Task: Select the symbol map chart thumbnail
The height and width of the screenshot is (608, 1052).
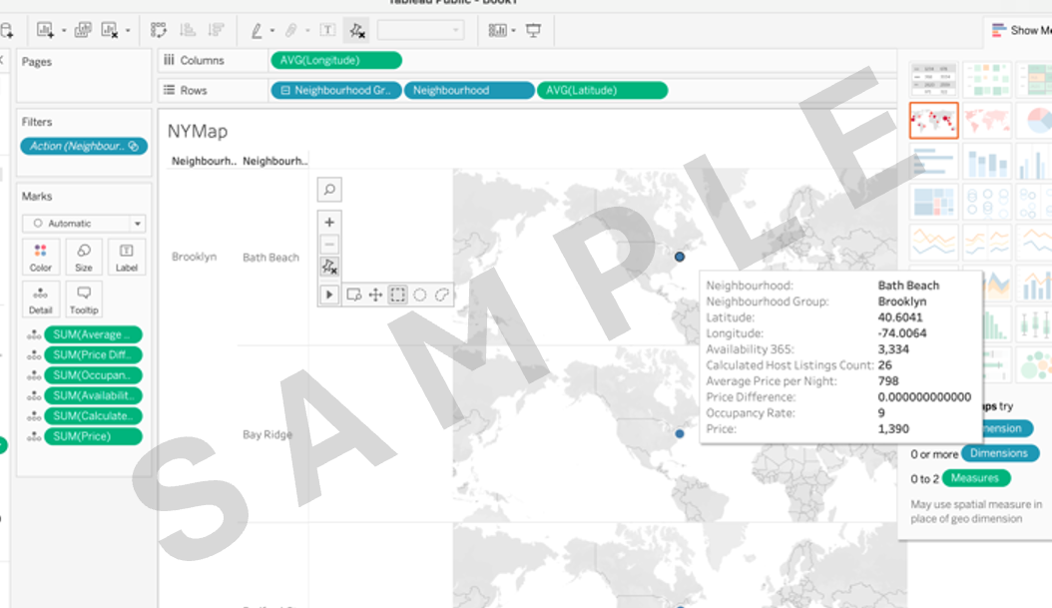Action: pyautogui.click(x=933, y=120)
